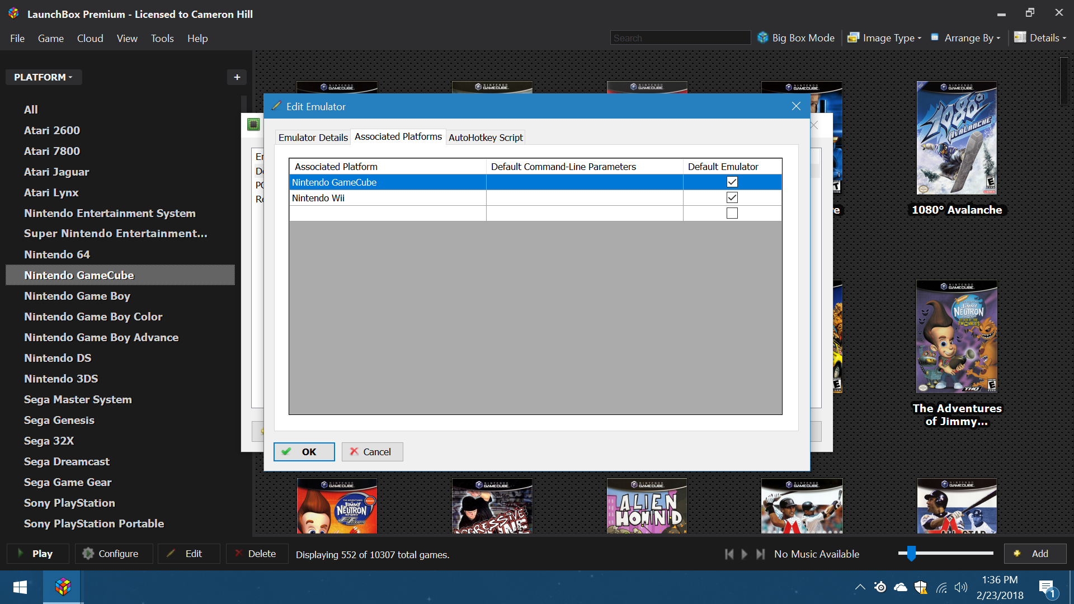Click the Add star icon
The height and width of the screenshot is (604, 1074).
[x=1017, y=553]
